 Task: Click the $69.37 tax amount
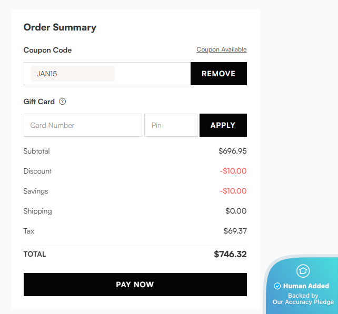point(235,231)
